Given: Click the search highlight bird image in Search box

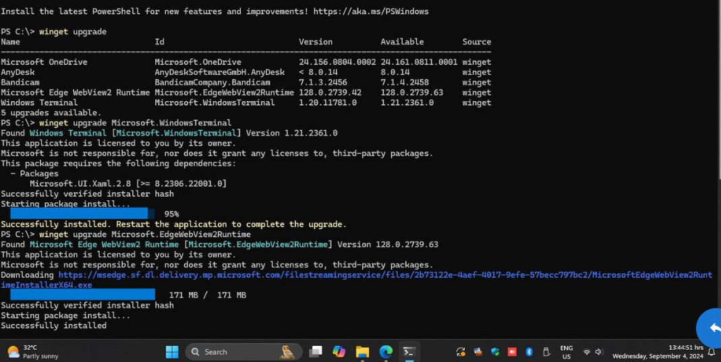Looking at the screenshot, I should click(x=287, y=352).
